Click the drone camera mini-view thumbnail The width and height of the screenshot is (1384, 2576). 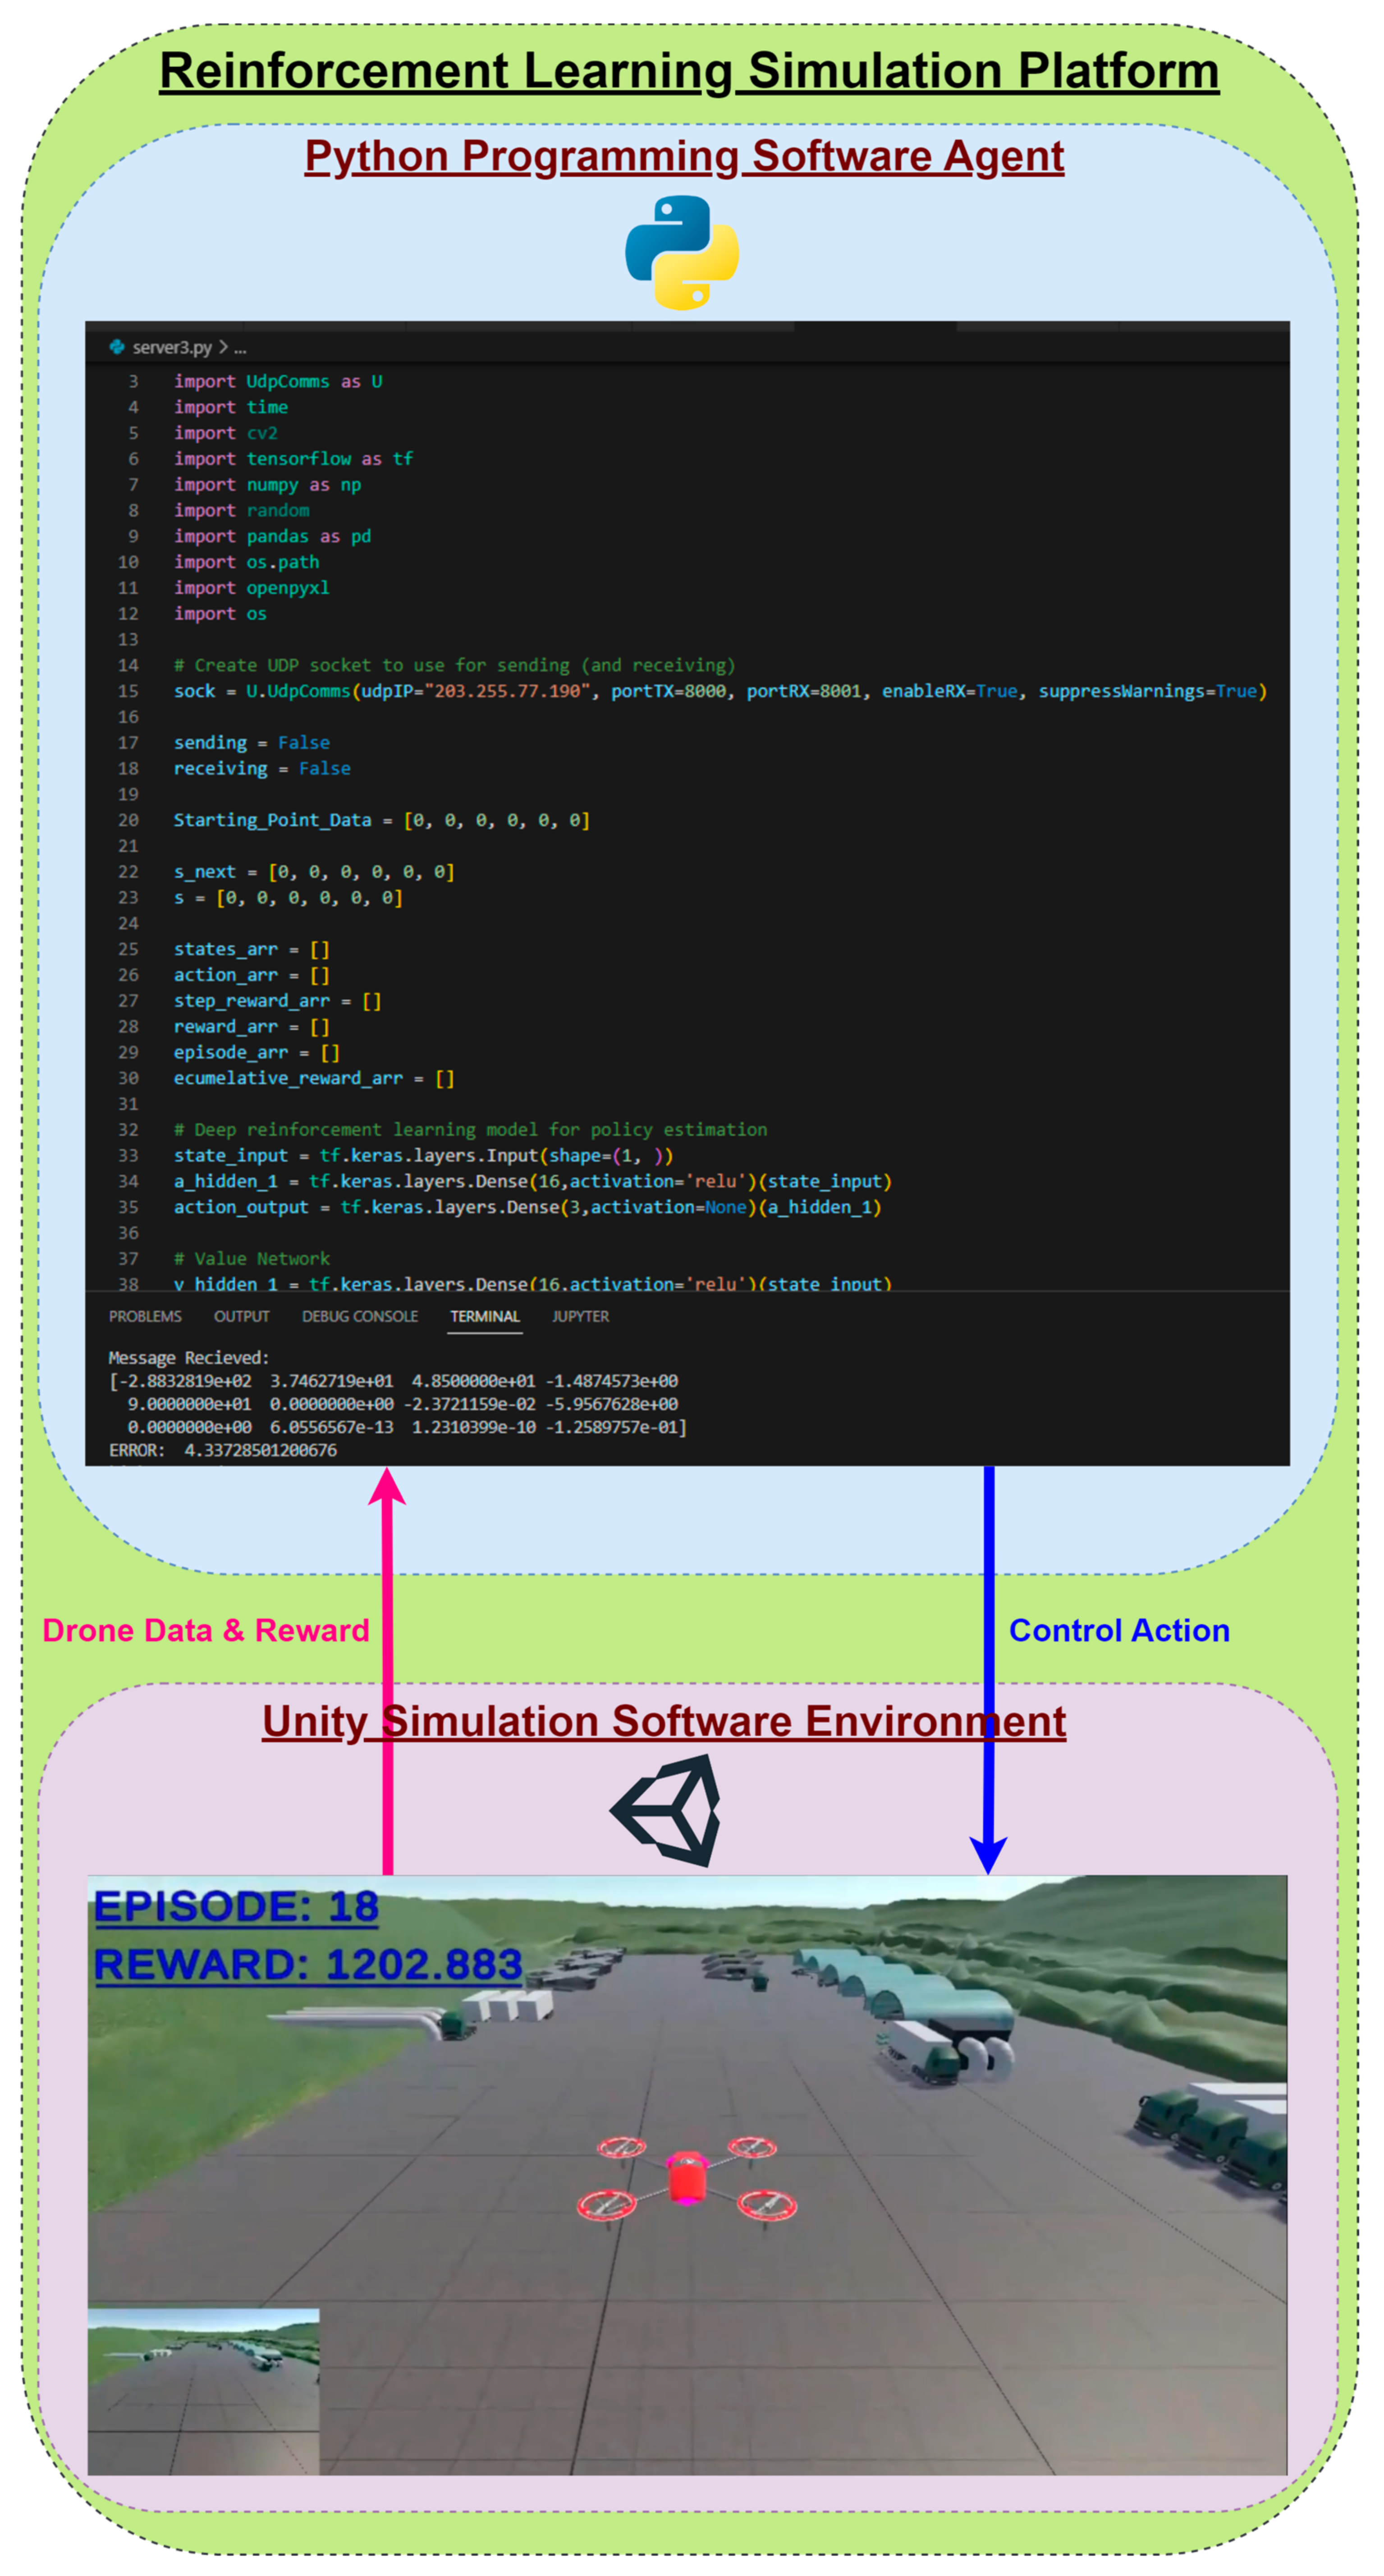pos(204,2391)
